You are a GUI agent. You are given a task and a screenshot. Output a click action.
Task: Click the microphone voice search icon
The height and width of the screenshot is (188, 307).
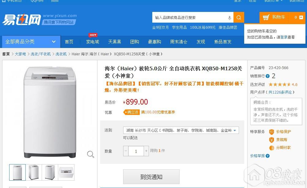click(x=229, y=18)
